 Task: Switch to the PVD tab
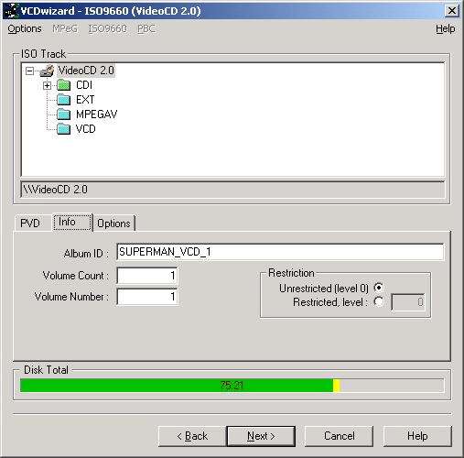(x=30, y=224)
